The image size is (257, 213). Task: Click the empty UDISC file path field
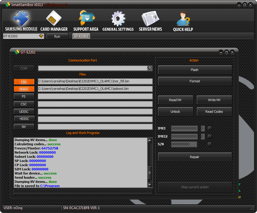[x=95, y=112]
